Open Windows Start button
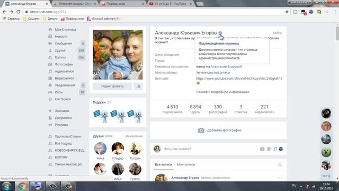339x191 pixels. tap(7, 186)
